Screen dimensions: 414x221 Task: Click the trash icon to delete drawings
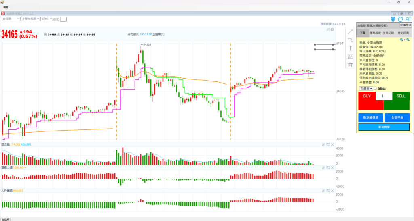[350, 65]
